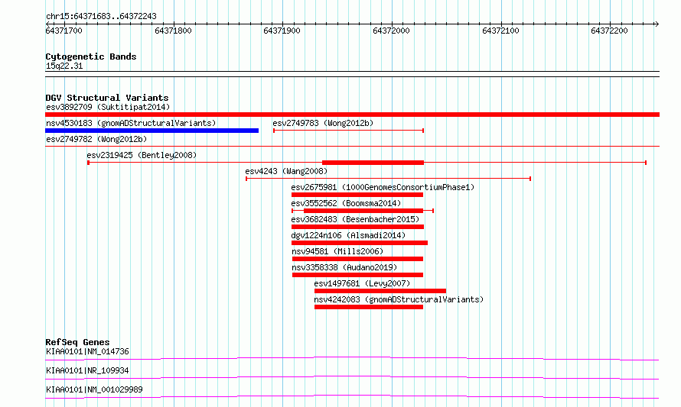Open variant label esv3892709 (Suktitipat2014)

108,107
